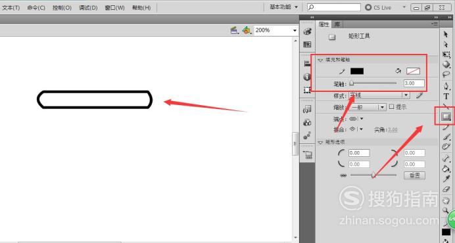Select the Subselection tool
The height and width of the screenshot is (243, 455).
point(446,45)
